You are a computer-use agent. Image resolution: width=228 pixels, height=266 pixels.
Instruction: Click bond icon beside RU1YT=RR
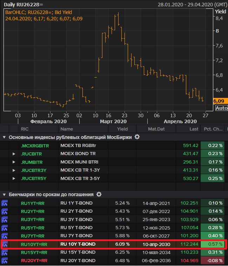[x=5, y=203]
